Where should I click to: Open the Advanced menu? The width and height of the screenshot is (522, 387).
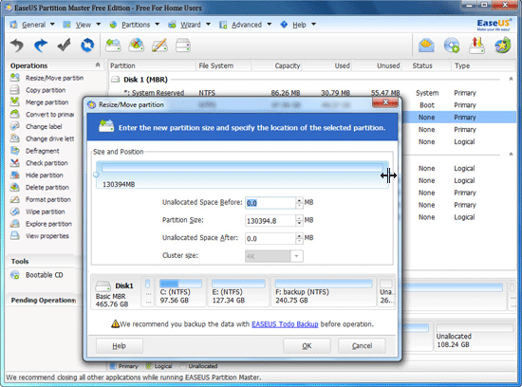[246, 25]
